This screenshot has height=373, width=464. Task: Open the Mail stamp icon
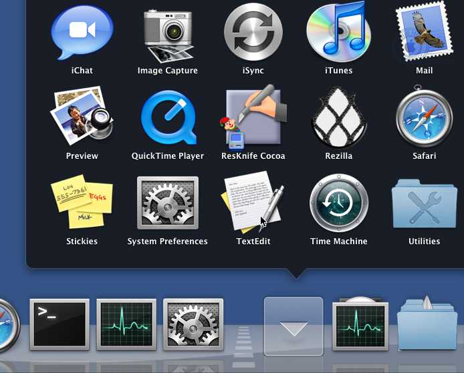coord(424,32)
